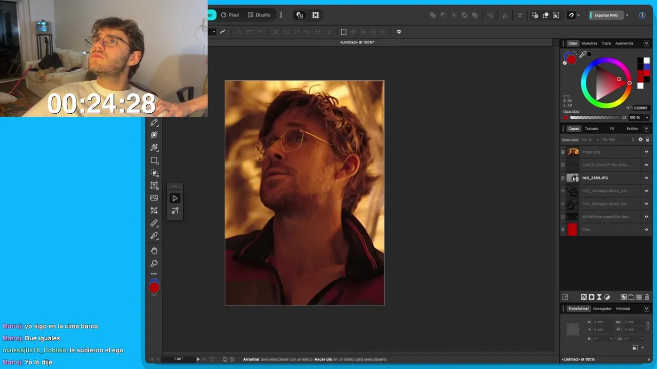Adjust the color Opacidad slider
Viewport: 657px width, 369px height.
[x=597, y=117]
